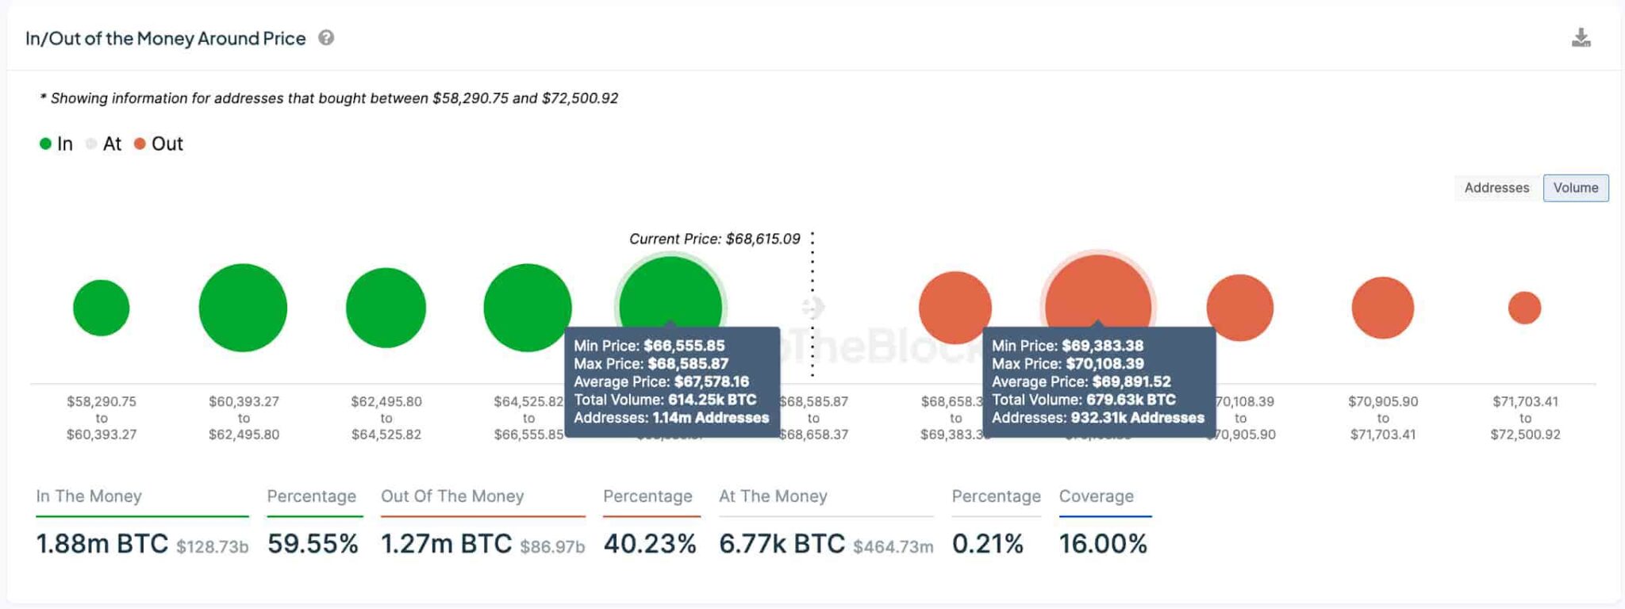The height and width of the screenshot is (609, 1625).
Task: Open the Out Of The Money metric details
Action: [x=453, y=496]
